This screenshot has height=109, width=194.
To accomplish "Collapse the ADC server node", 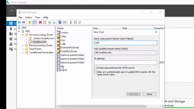I will [19, 31].
